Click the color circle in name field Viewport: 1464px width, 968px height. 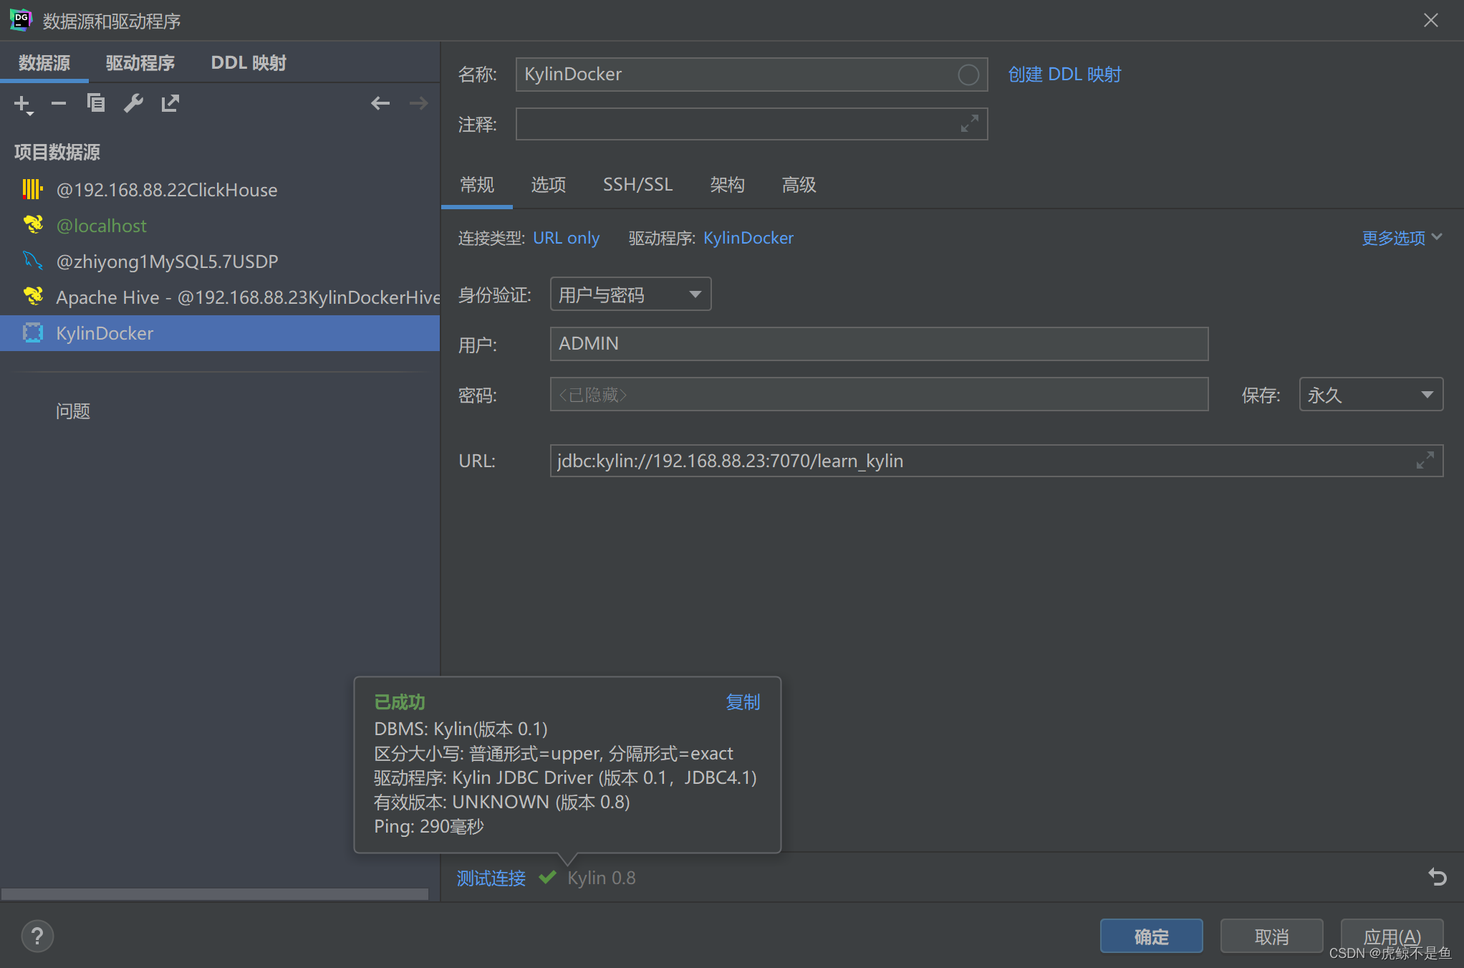point(968,75)
